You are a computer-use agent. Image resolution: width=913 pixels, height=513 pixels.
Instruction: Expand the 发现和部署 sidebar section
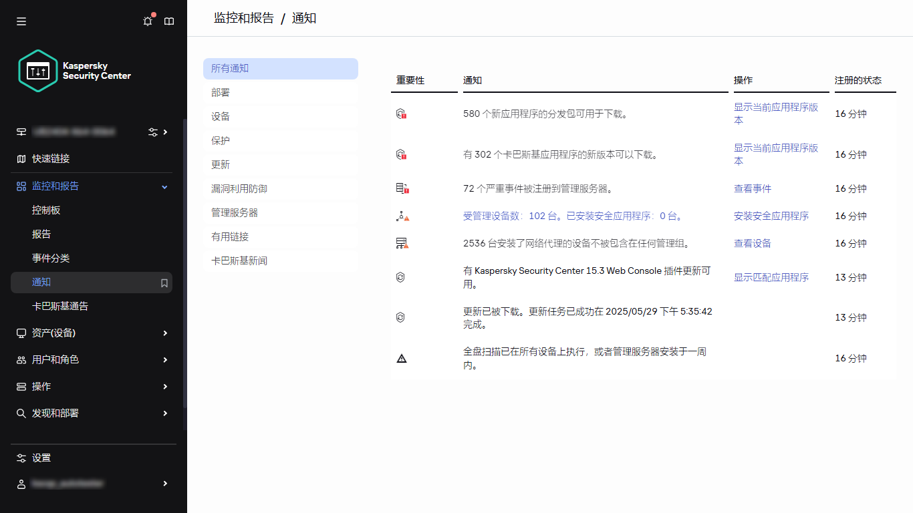164,413
